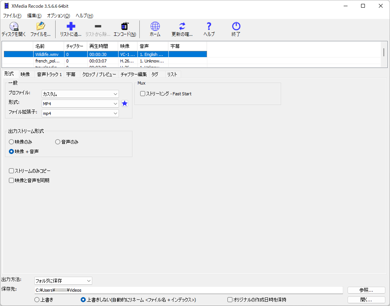Switch to クロップ / プレビュー tab
The image size is (390, 306).
click(99, 74)
